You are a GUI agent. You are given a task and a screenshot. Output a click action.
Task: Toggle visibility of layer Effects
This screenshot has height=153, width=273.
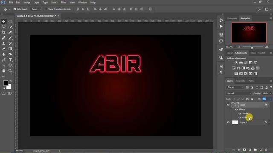(x=236, y=110)
